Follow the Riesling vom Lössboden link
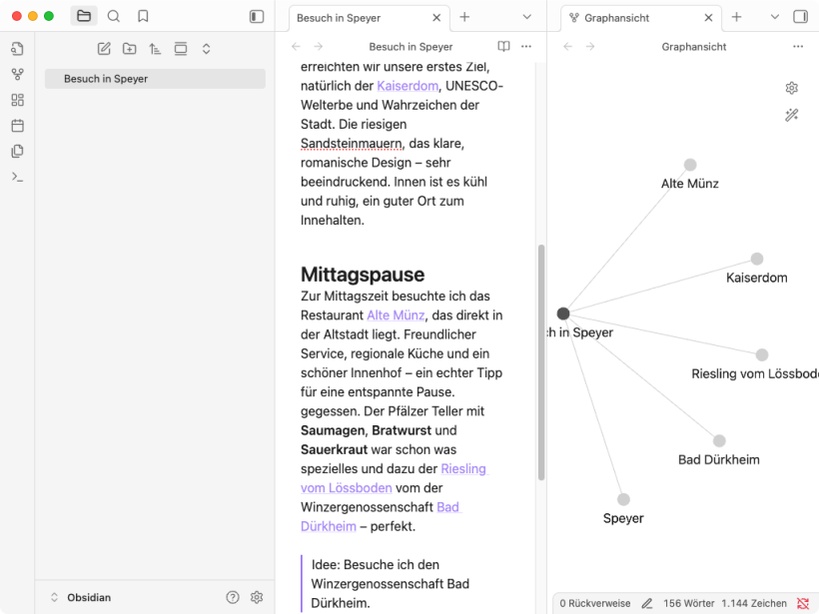The height and width of the screenshot is (614, 819). [x=395, y=478]
